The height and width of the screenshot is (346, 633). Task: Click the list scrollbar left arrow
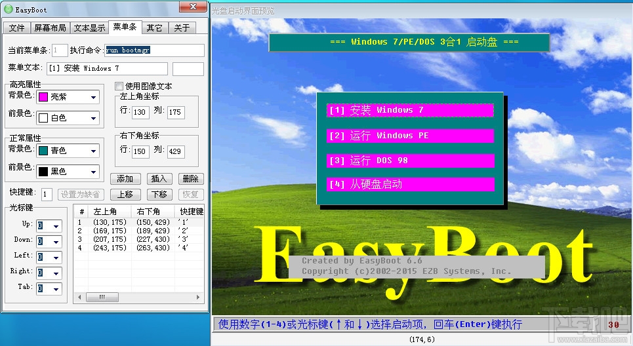[79, 298]
